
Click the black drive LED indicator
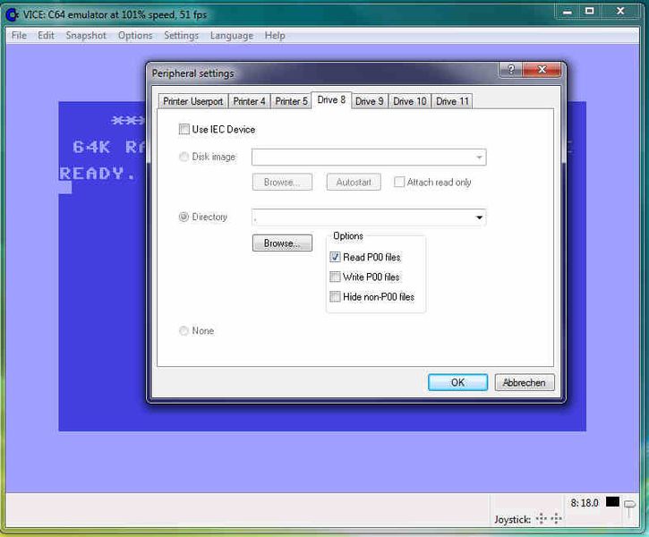click(x=612, y=502)
